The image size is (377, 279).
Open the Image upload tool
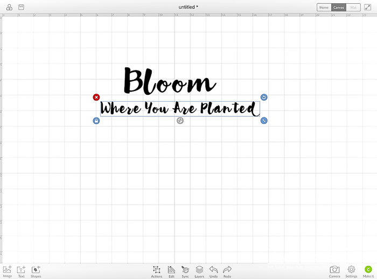(x=7, y=270)
